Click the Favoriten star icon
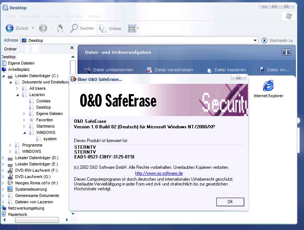304x230 pixels. point(32,120)
